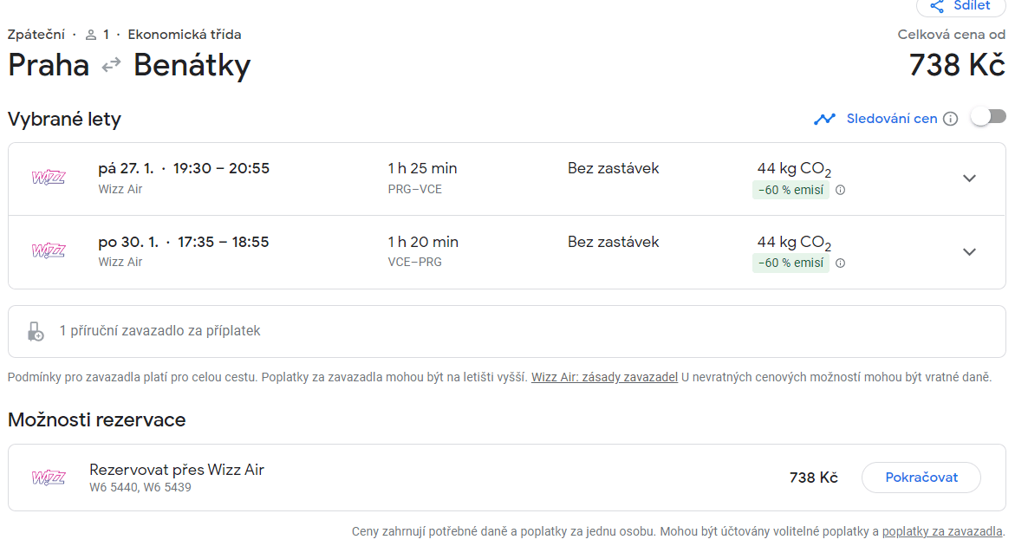Expand the po 30. 1. flight details
The image size is (1015, 546).
click(x=969, y=251)
